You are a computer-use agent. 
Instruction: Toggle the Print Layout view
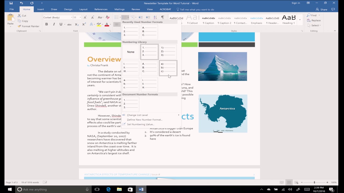[x=289, y=182]
